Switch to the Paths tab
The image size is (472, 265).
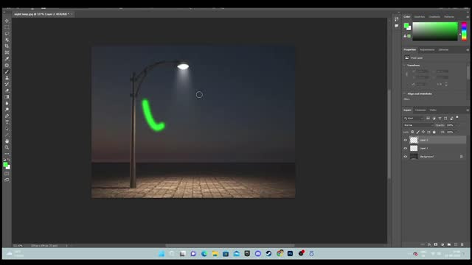coord(433,110)
